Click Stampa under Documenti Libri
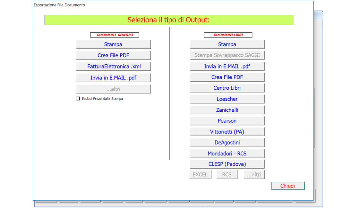Screen dimensions: 351x208 [x=227, y=44]
